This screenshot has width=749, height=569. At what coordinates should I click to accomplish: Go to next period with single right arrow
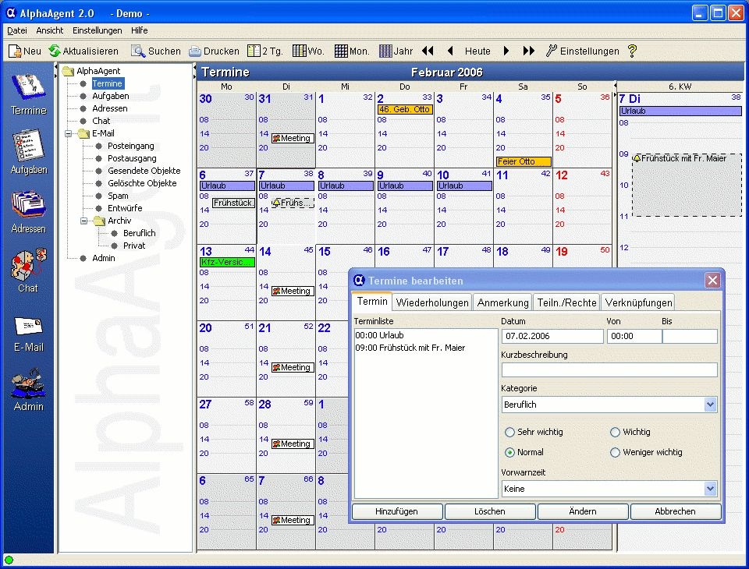(506, 51)
